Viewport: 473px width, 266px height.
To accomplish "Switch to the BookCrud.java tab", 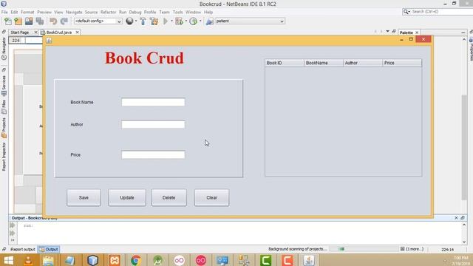I will coord(59,33).
